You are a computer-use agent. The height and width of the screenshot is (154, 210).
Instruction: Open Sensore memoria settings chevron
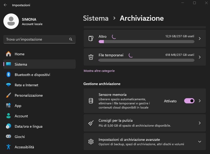coord(200,101)
